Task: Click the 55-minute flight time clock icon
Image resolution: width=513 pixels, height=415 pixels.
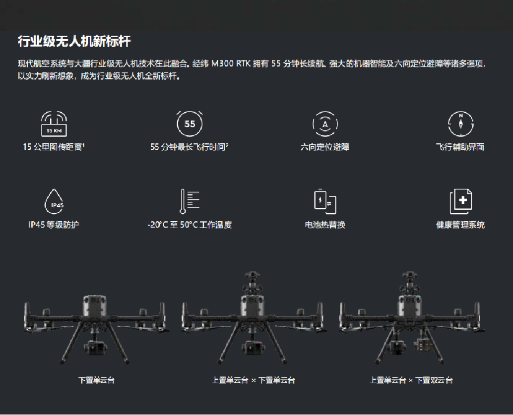Action: [190, 123]
